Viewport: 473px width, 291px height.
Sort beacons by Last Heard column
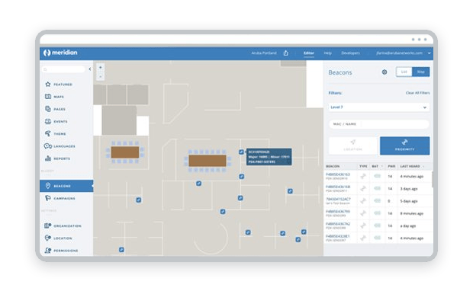point(412,166)
